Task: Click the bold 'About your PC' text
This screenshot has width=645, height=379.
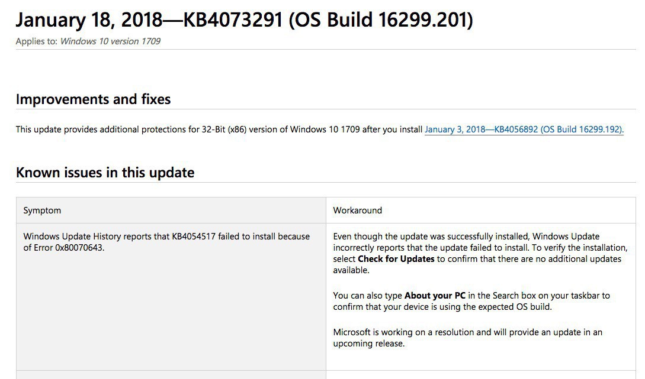Action: tap(435, 295)
